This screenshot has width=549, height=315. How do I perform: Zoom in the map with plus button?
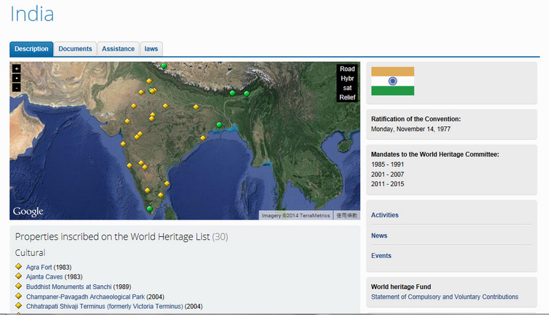coord(16,69)
